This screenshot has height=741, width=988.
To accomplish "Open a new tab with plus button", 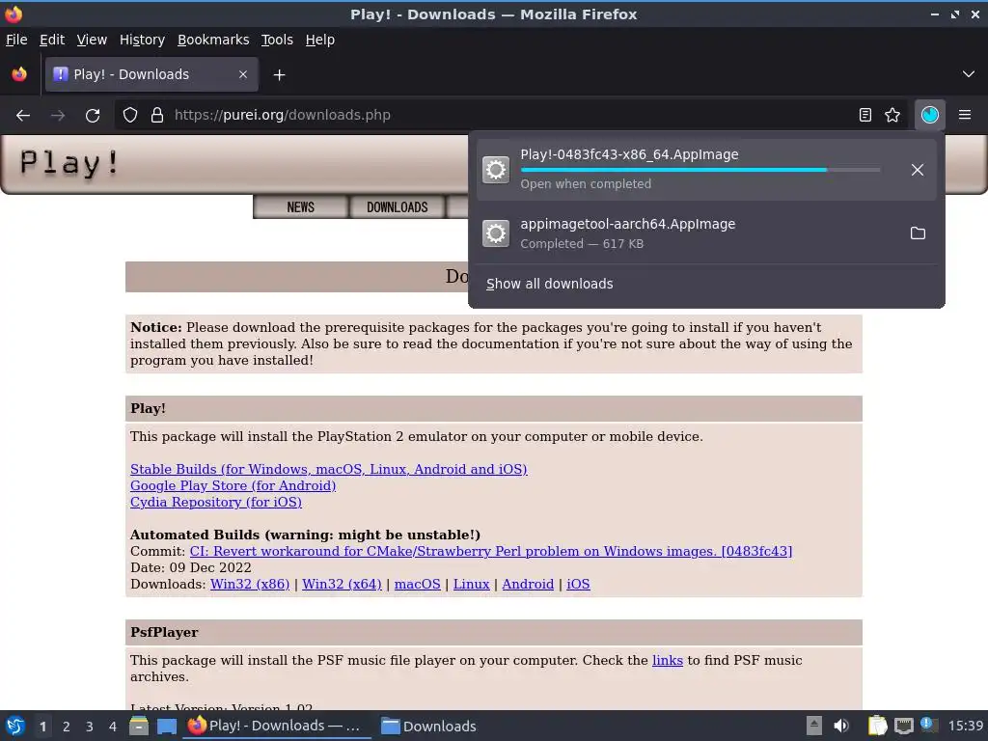I will [x=279, y=75].
